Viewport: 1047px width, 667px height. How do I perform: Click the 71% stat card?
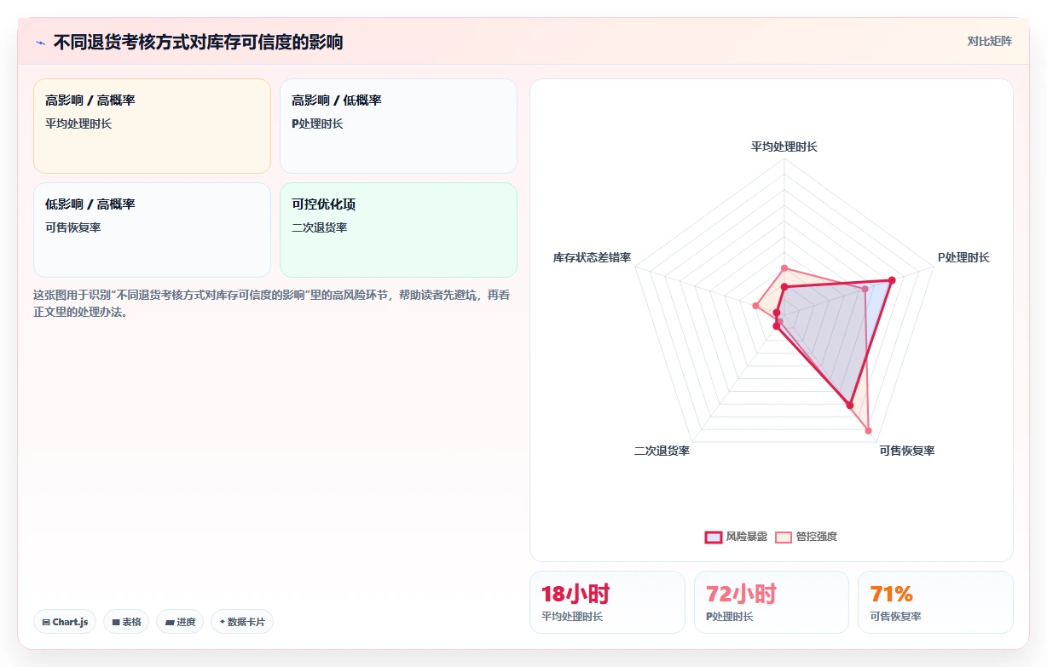pos(935,602)
